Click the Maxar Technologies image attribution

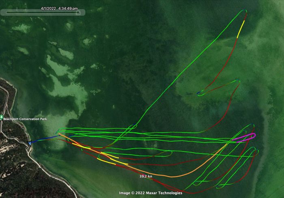point(151,193)
